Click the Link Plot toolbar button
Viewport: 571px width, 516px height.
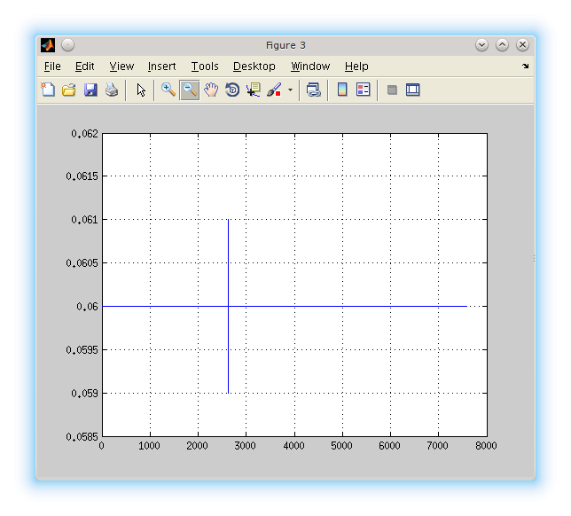coord(313,90)
